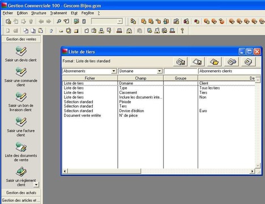Click the Saisir un devis client icon
The height and width of the screenshot is (204, 265).
tap(21, 51)
